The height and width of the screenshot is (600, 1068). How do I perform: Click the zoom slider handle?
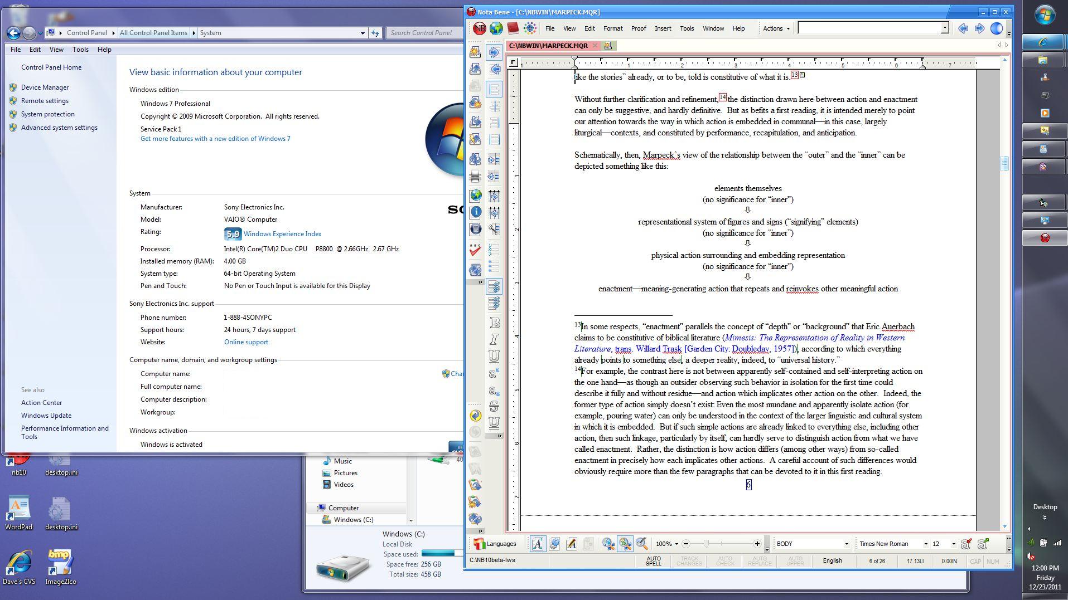point(706,544)
